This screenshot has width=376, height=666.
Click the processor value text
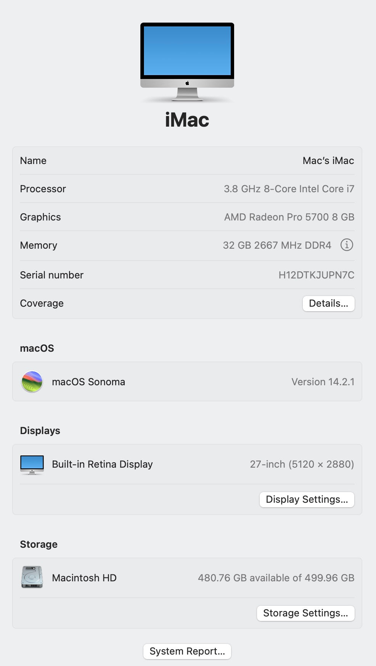pyautogui.click(x=289, y=189)
